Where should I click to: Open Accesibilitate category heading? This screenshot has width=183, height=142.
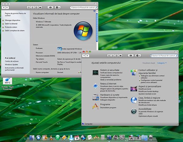(145, 109)
